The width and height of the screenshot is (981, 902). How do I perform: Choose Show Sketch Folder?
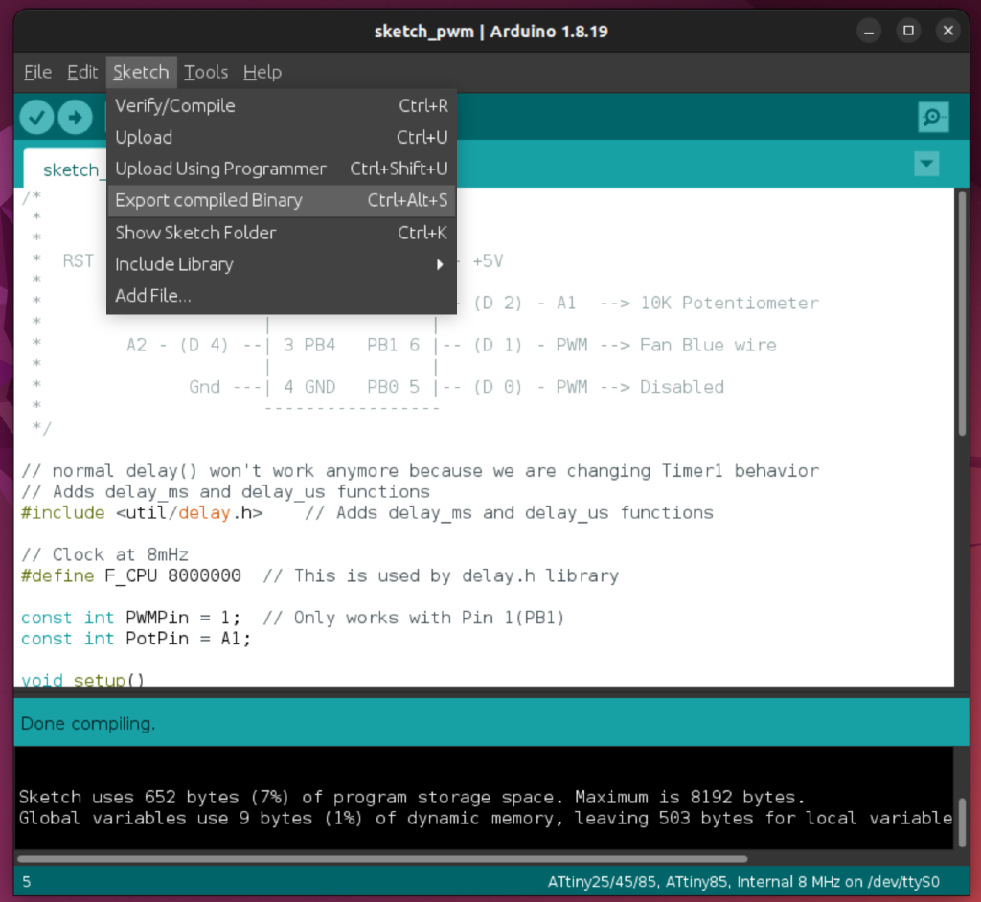click(195, 233)
